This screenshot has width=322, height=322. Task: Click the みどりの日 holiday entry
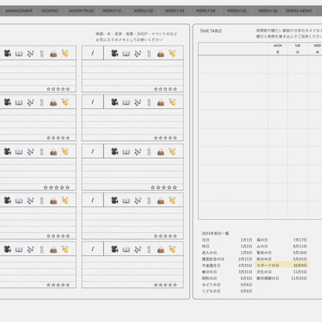pyautogui.click(x=211, y=285)
